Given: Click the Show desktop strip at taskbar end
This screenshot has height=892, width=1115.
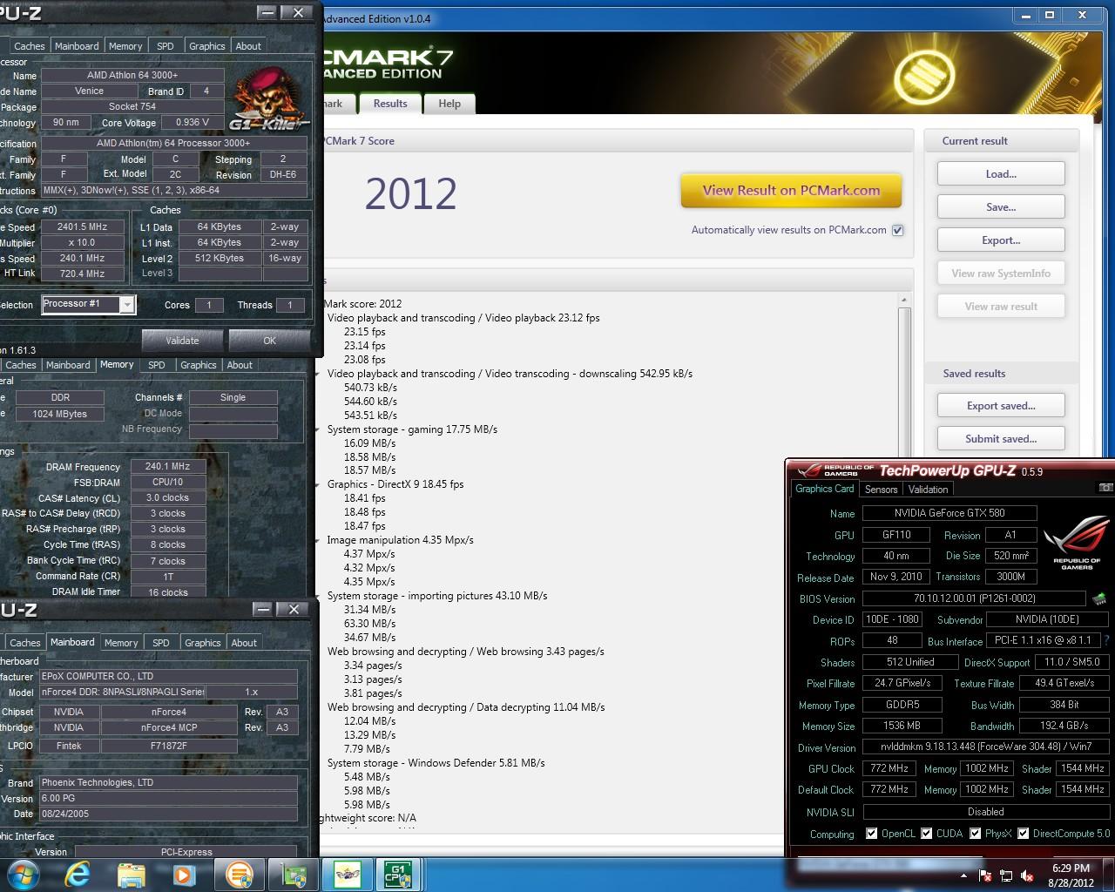Looking at the screenshot, I should click(x=1109, y=875).
